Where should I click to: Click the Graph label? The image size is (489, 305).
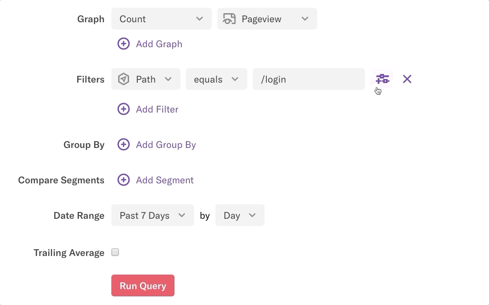tap(91, 19)
